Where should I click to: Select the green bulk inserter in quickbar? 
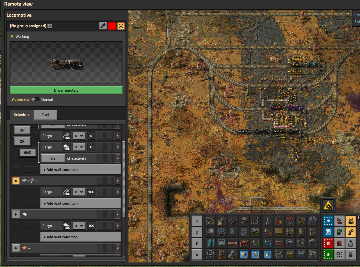(x=256, y=243)
